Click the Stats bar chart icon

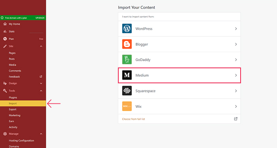[5, 31]
